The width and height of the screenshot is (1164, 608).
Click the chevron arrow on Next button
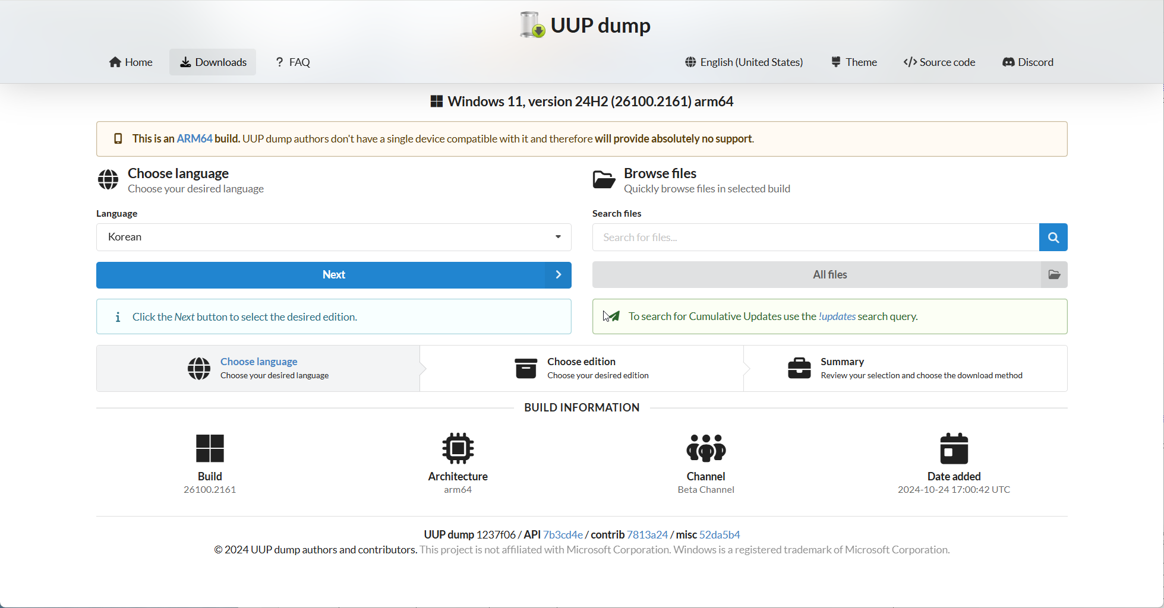point(559,275)
